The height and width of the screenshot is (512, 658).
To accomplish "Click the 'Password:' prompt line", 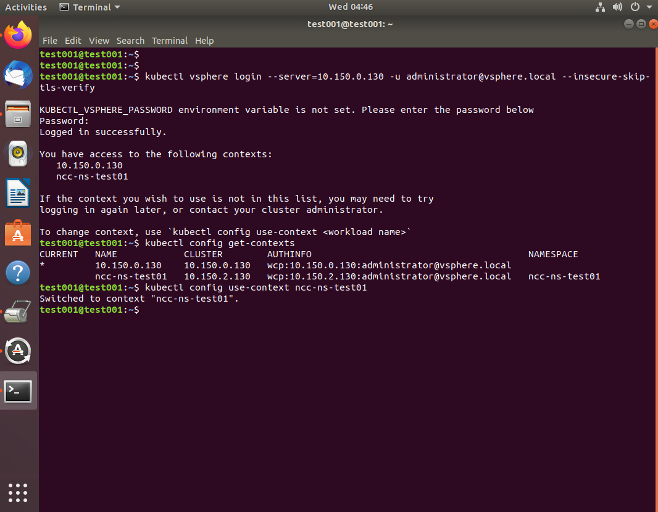I will point(64,121).
